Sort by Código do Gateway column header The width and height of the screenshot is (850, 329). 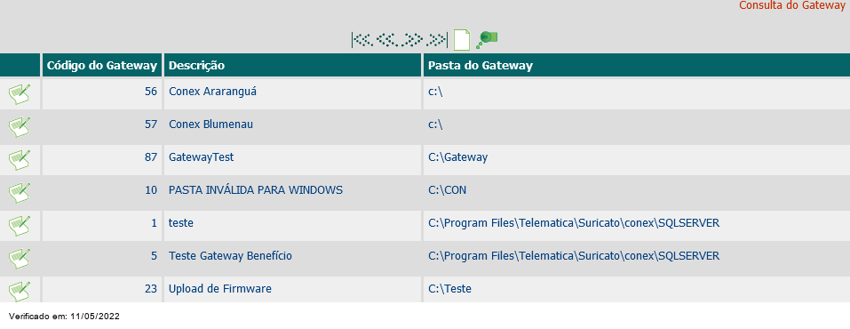[x=102, y=66]
